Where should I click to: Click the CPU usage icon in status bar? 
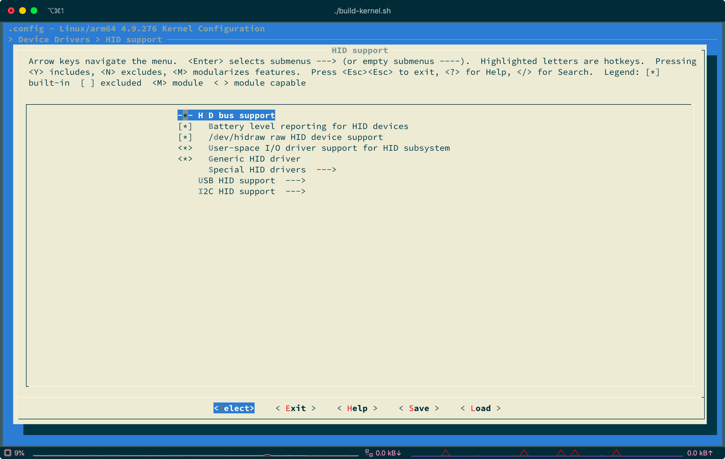[x=7, y=452]
